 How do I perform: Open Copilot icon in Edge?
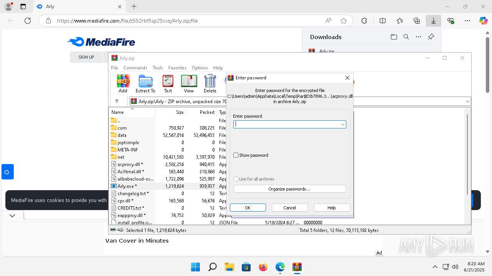point(484,21)
